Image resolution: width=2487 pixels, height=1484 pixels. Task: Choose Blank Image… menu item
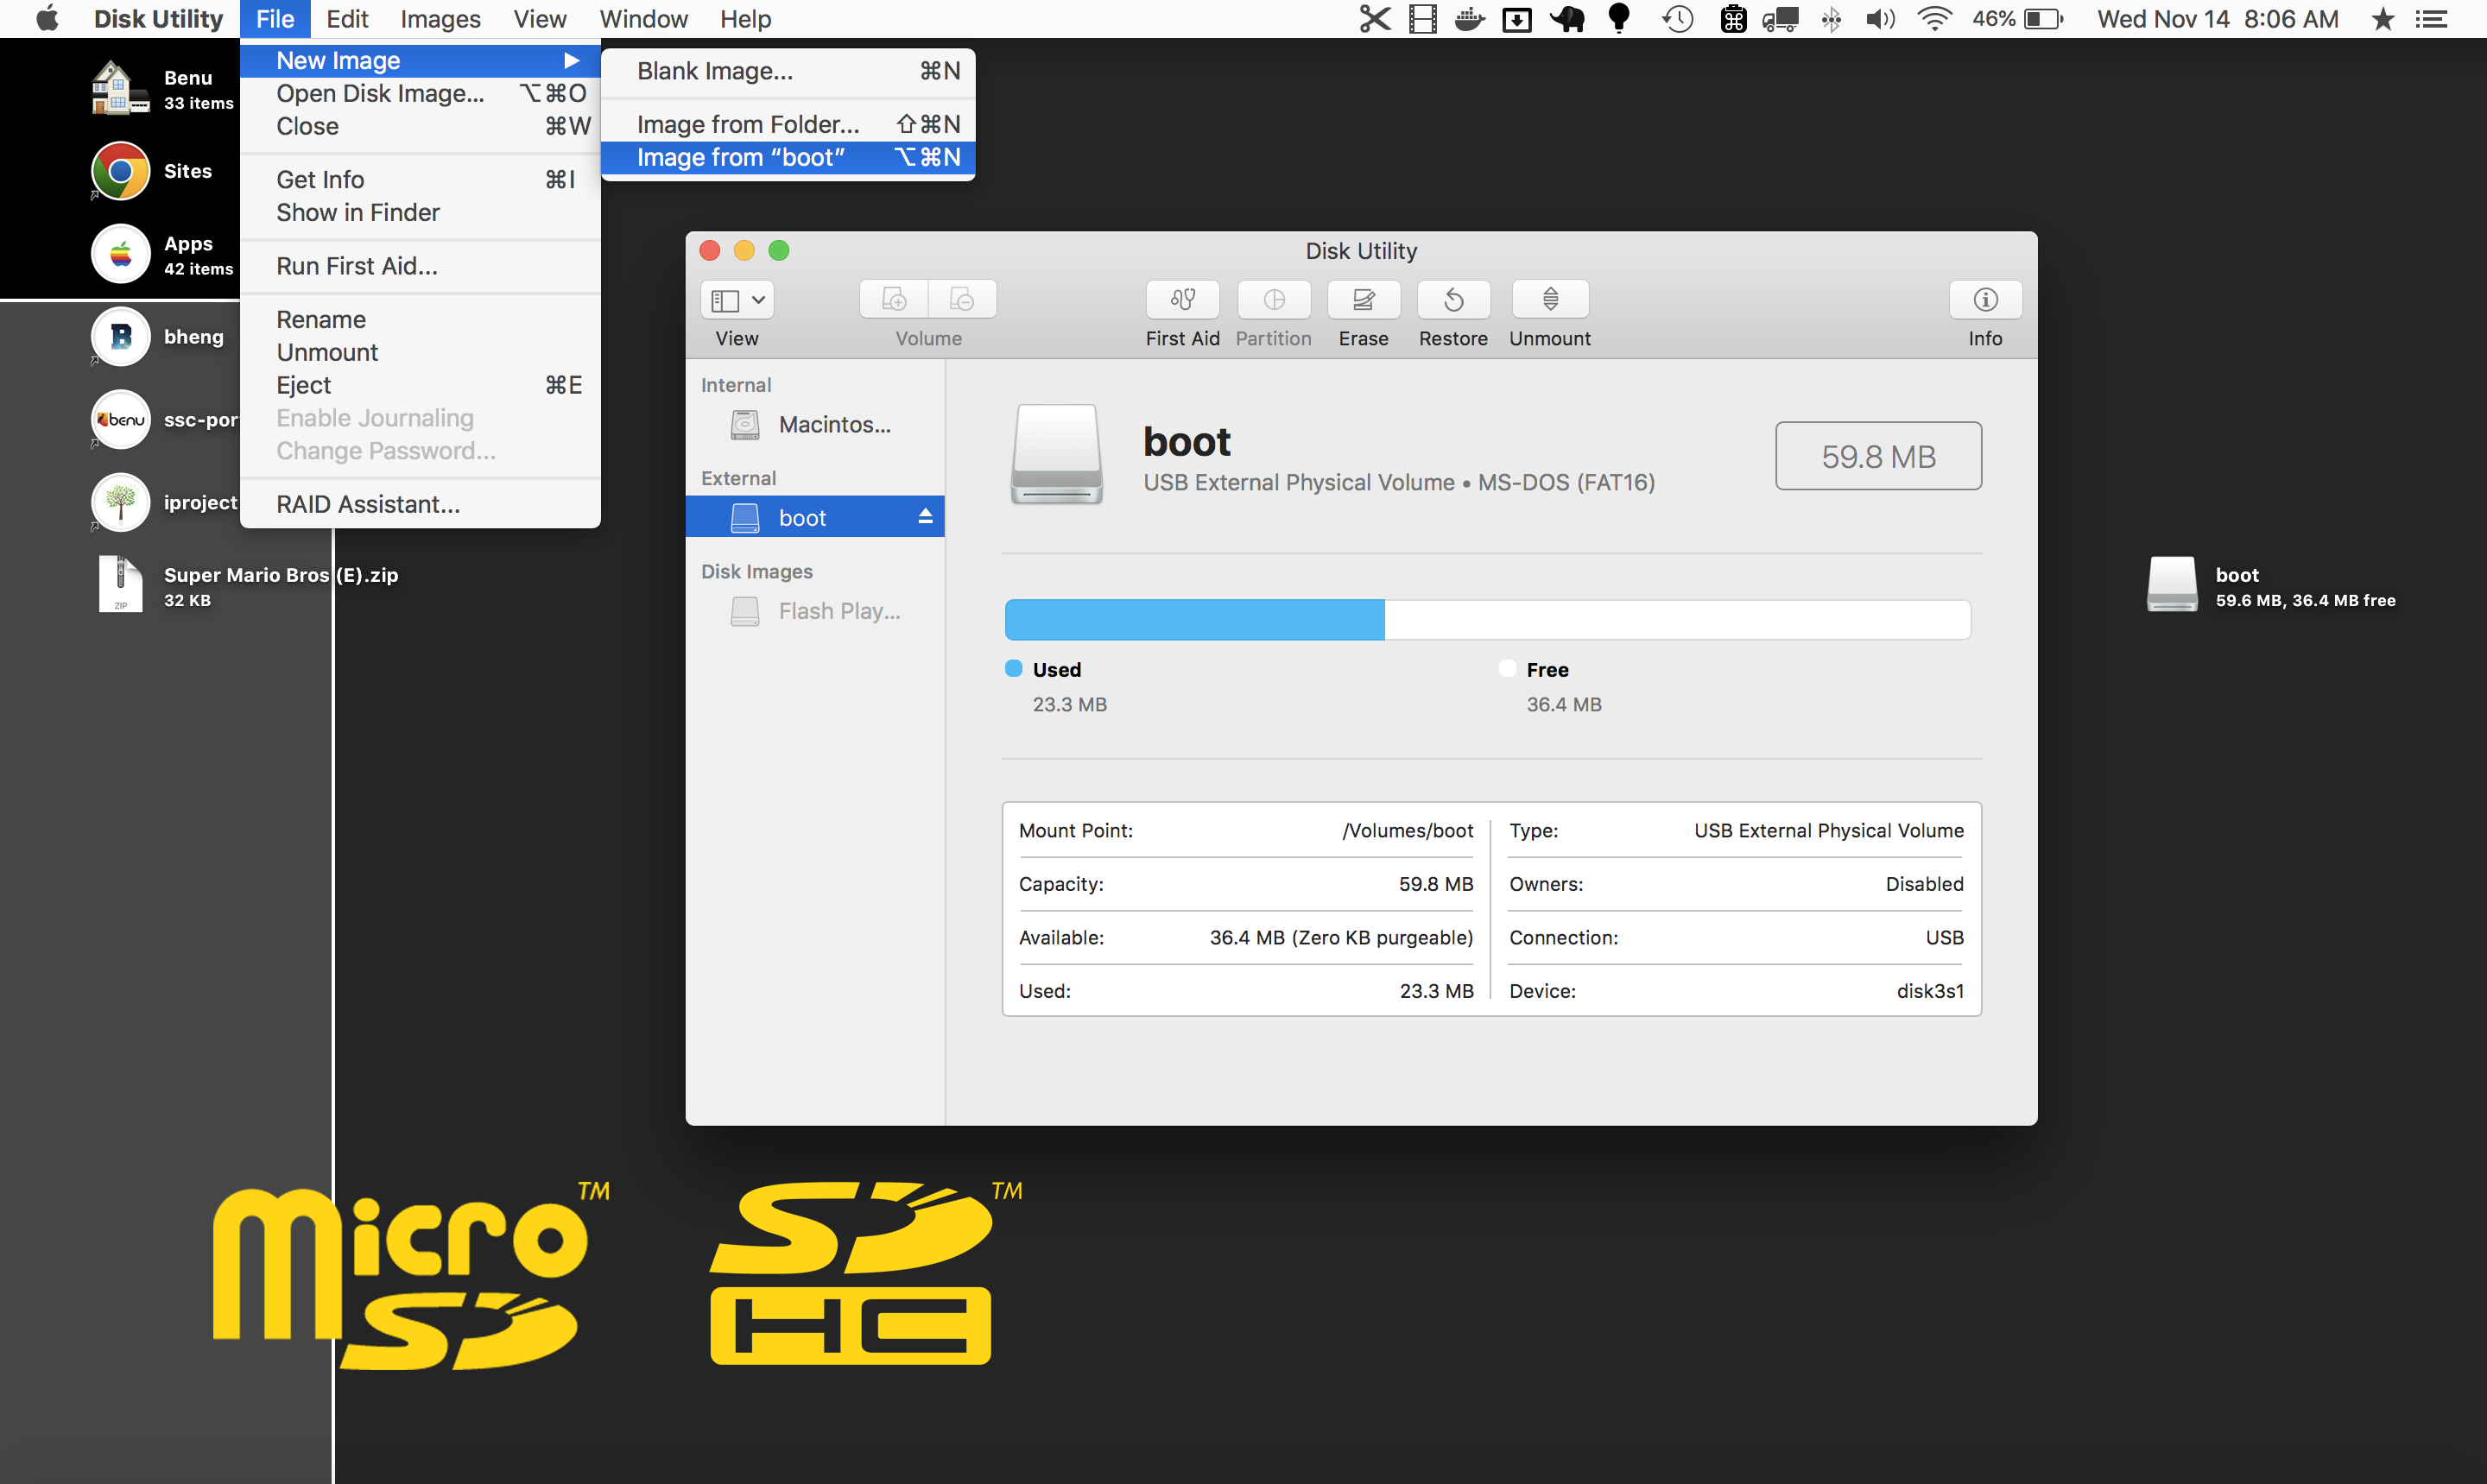pyautogui.click(x=788, y=71)
